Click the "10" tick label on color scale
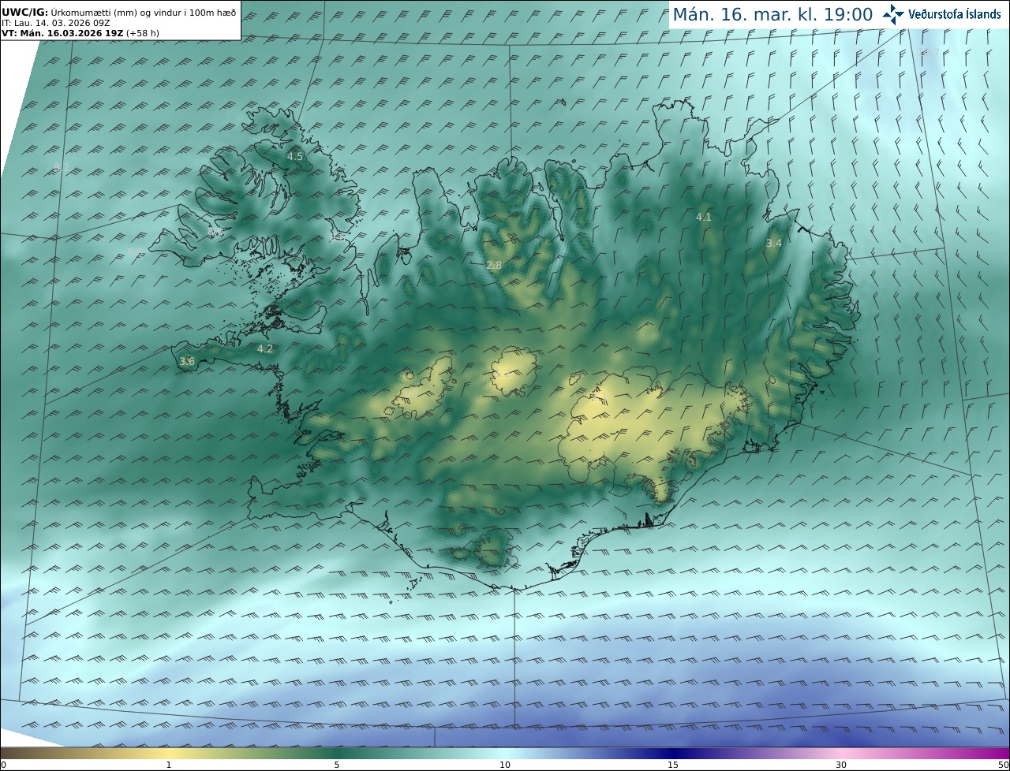 505,765
